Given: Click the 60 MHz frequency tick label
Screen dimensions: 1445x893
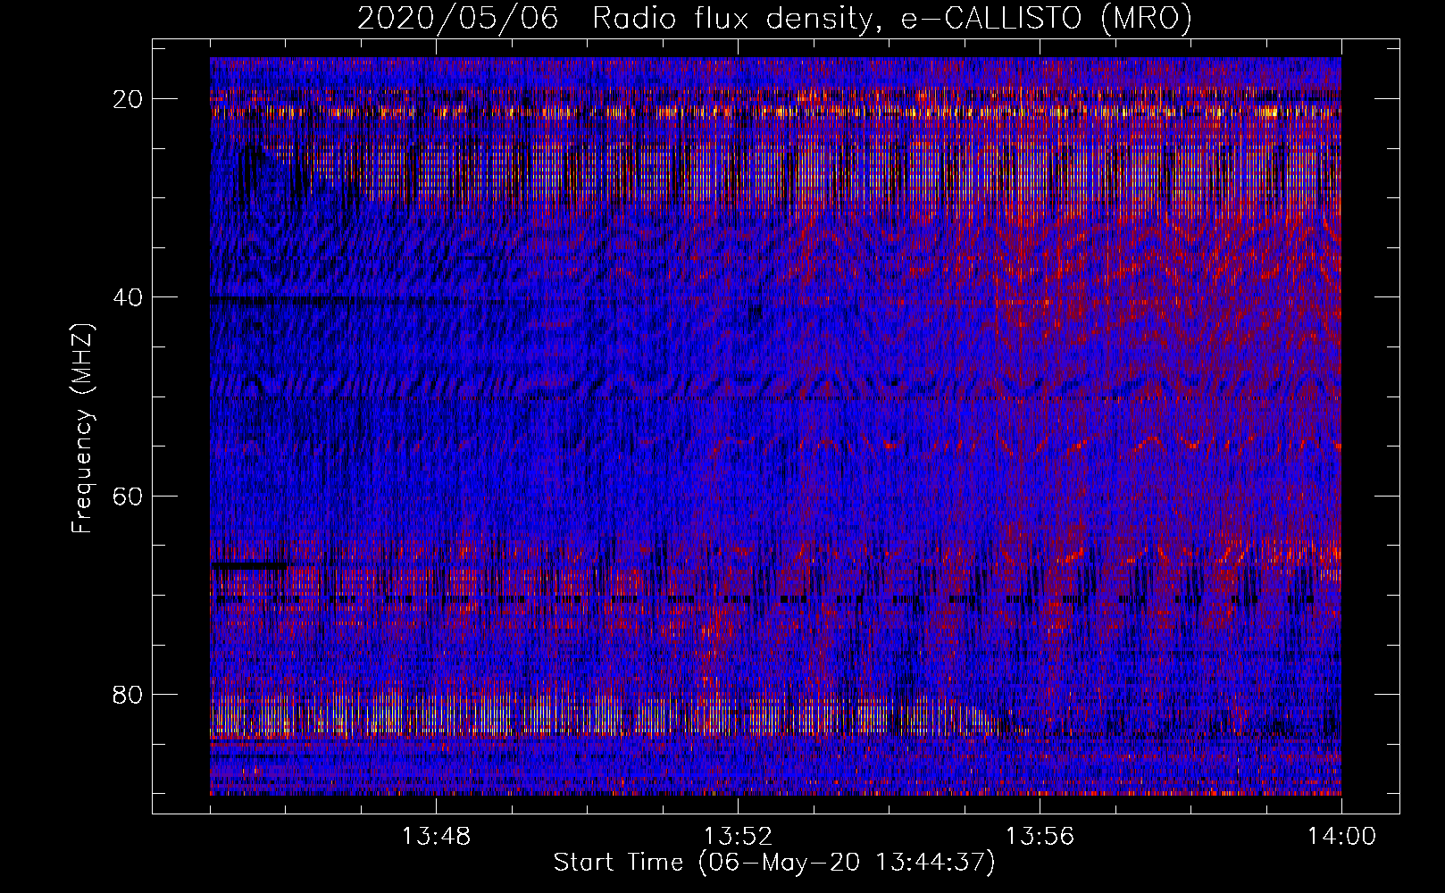Looking at the screenshot, I should pos(128,496).
